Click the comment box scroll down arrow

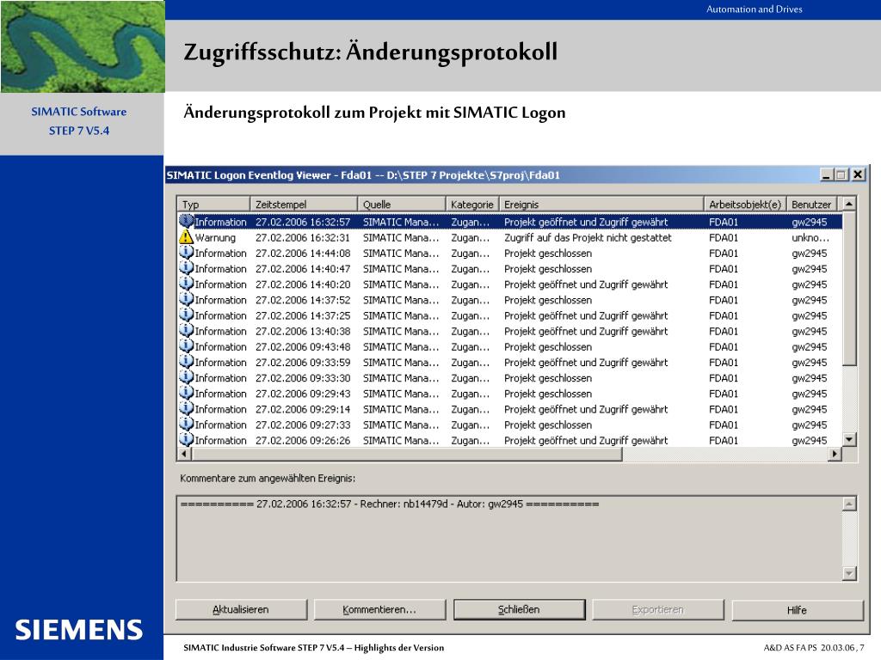click(849, 573)
